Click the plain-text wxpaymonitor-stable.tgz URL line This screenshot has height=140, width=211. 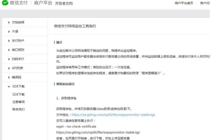(98, 132)
